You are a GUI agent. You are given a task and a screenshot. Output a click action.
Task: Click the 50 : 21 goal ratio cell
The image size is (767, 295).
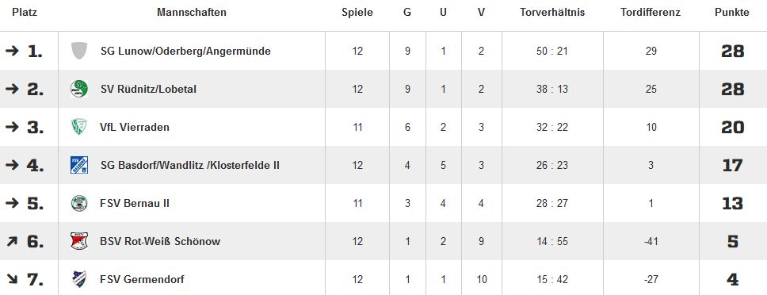click(552, 51)
